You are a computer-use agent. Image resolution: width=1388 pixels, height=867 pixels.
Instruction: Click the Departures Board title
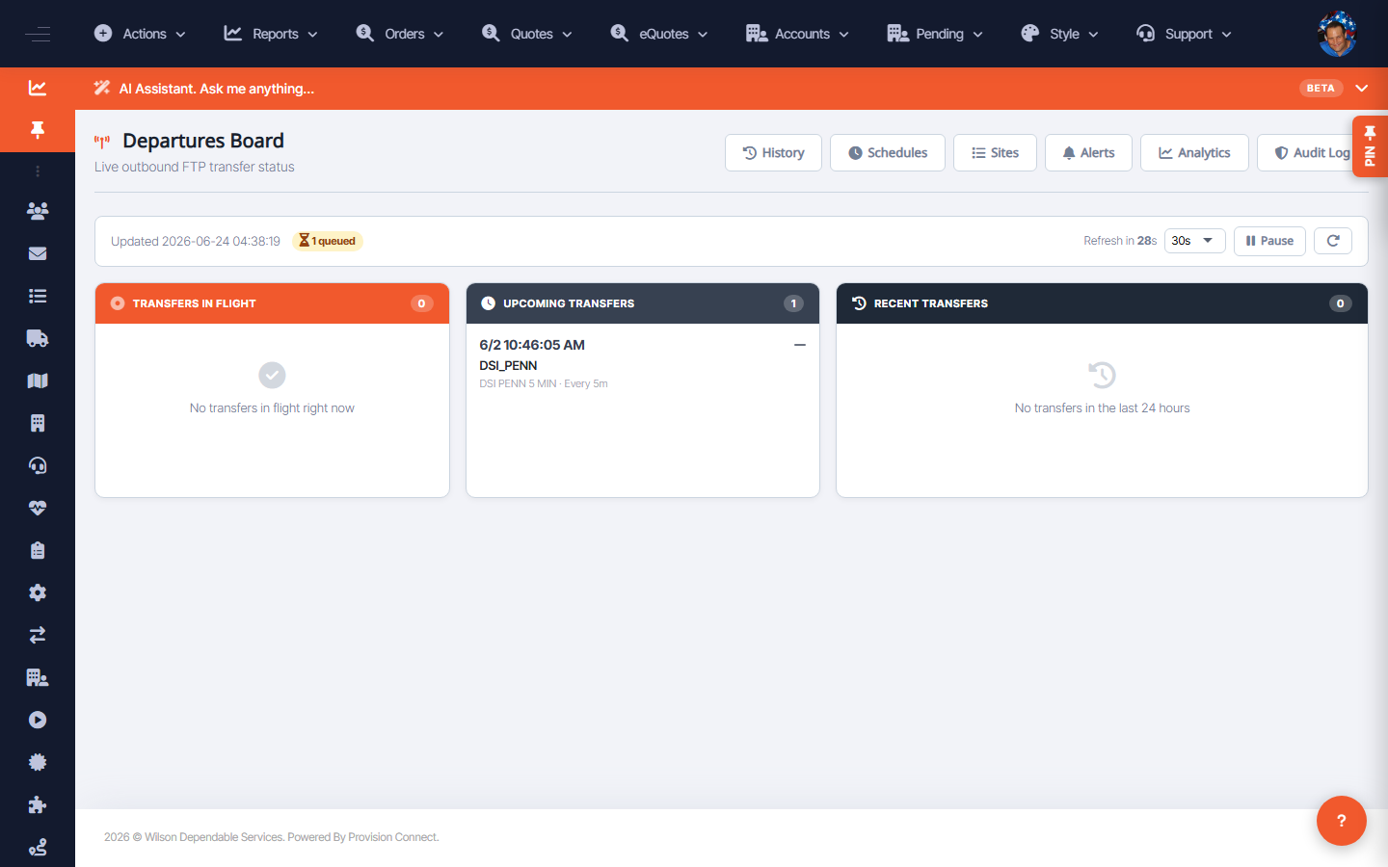click(x=203, y=141)
